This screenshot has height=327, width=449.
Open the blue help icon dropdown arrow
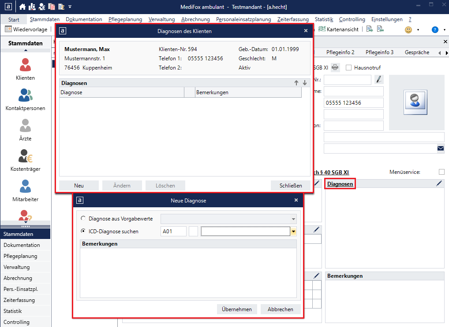442,30
